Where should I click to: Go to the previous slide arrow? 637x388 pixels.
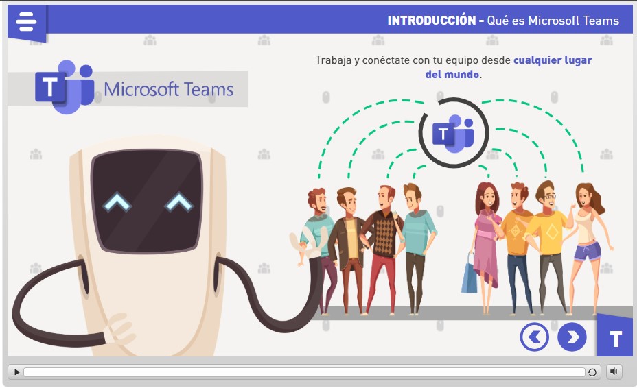(535, 337)
